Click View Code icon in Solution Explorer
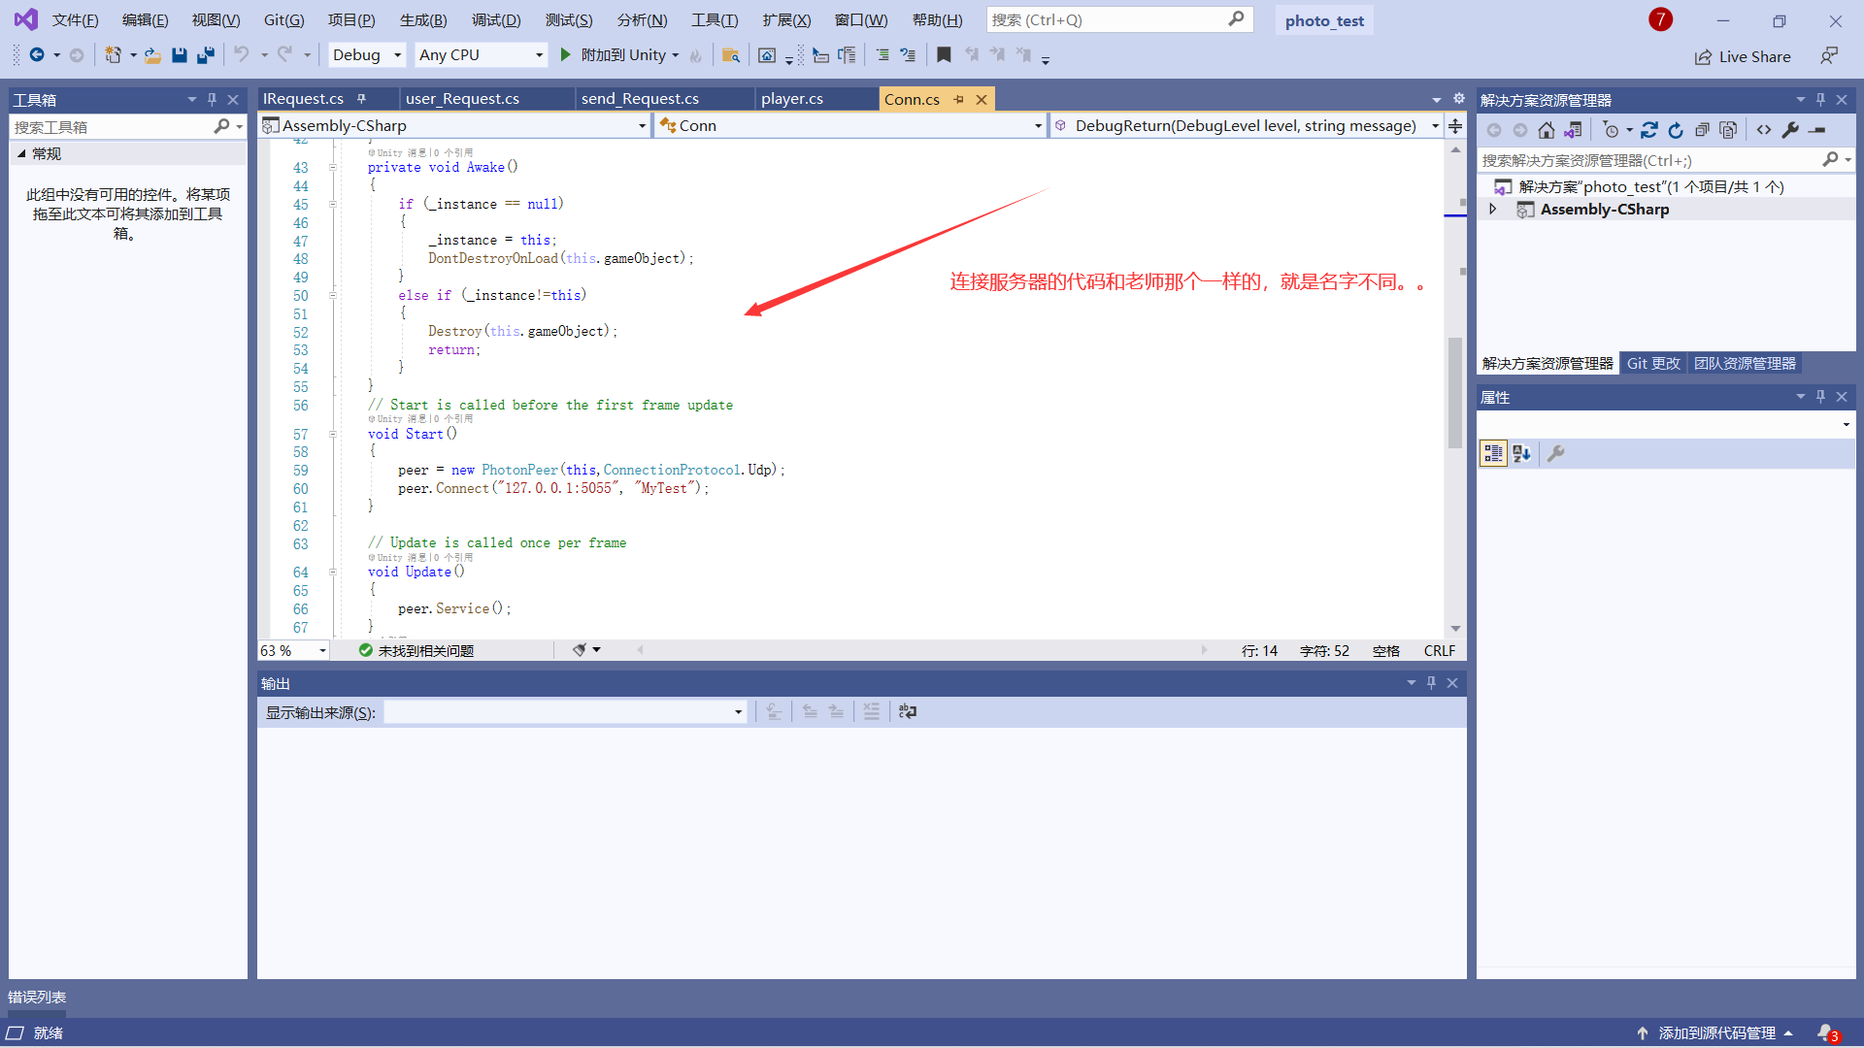Viewport: 1864px width, 1048px height. (1764, 130)
